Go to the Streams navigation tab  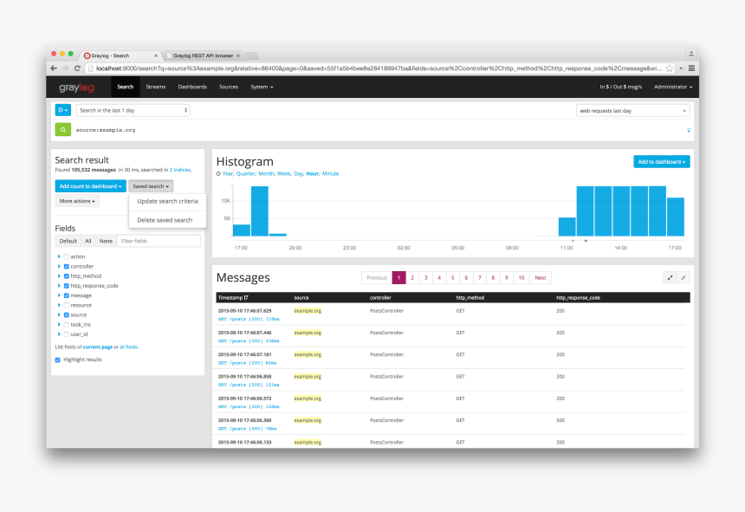coord(156,87)
